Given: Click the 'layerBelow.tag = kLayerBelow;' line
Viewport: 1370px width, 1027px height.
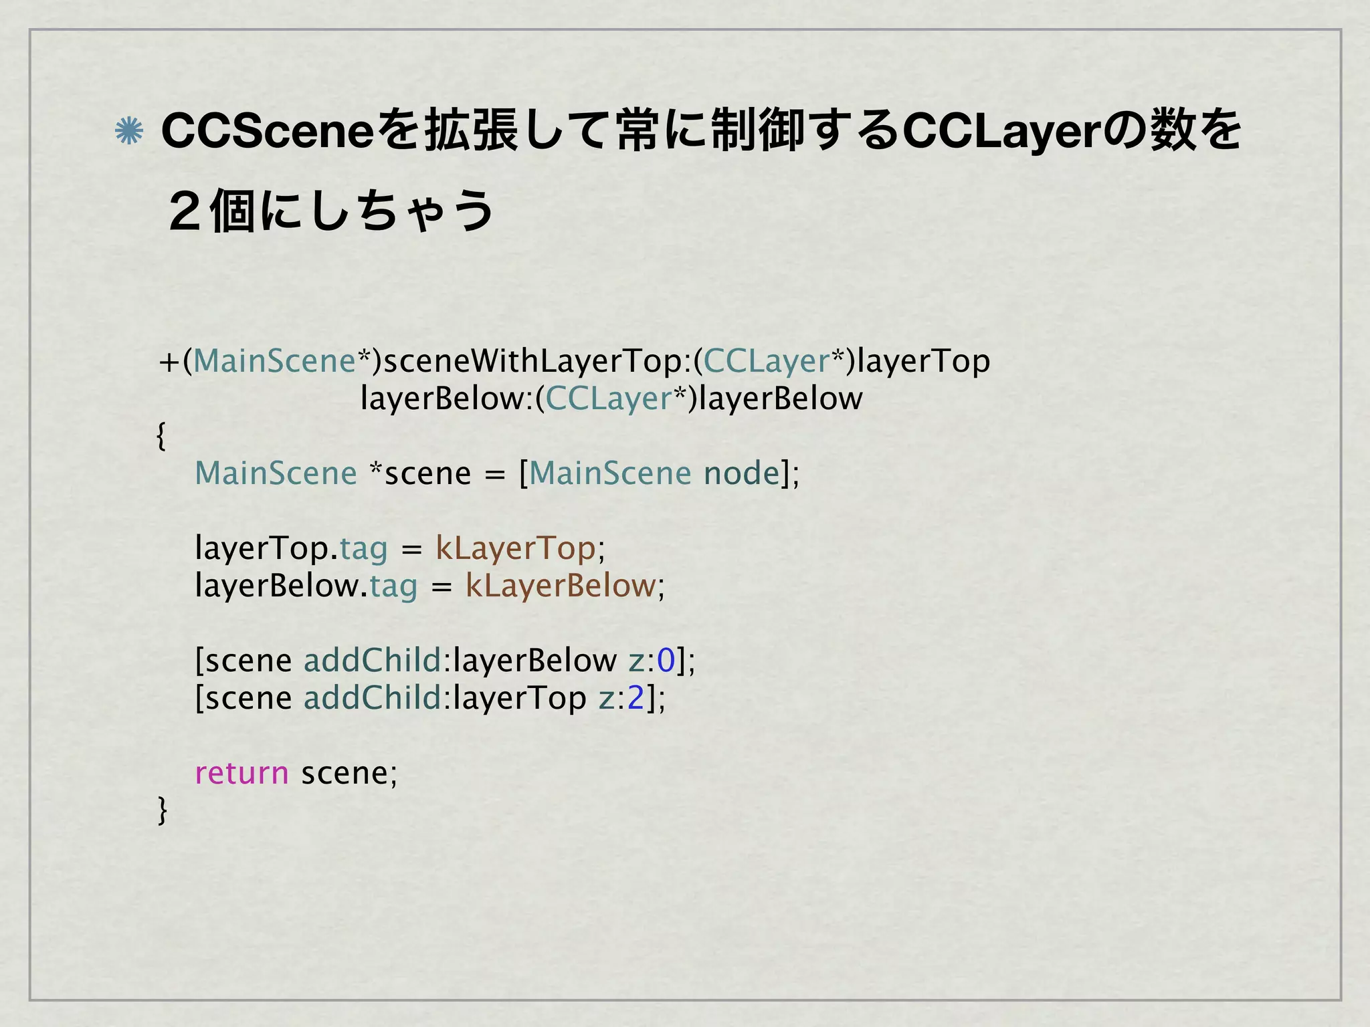Looking at the screenshot, I should click(430, 586).
